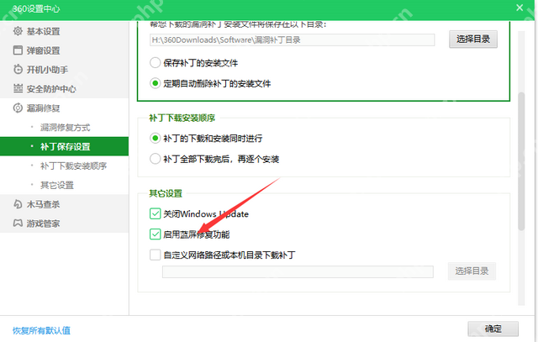538x342 pixels.
Task: Select 保存补丁的安装文件 radio option
Action: pos(155,62)
